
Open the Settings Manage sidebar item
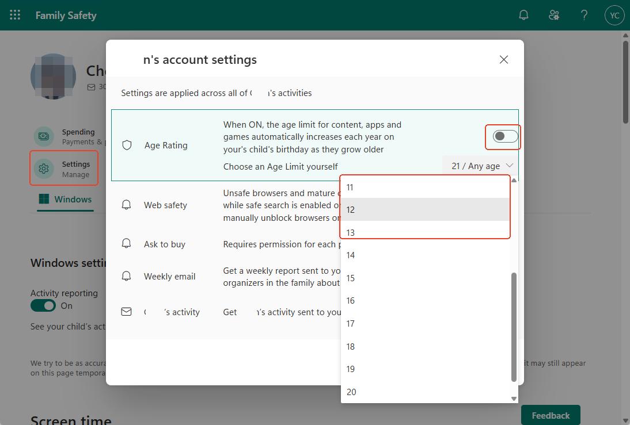(64, 169)
